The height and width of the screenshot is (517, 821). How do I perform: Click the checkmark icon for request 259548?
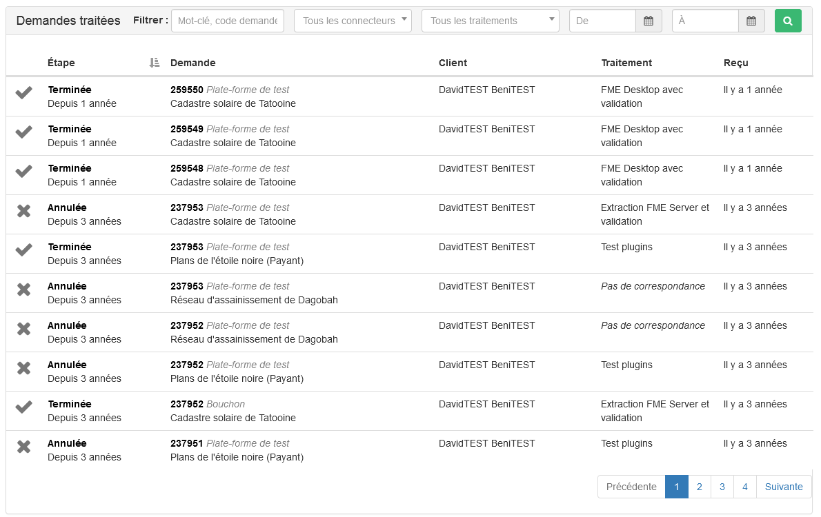(24, 172)
